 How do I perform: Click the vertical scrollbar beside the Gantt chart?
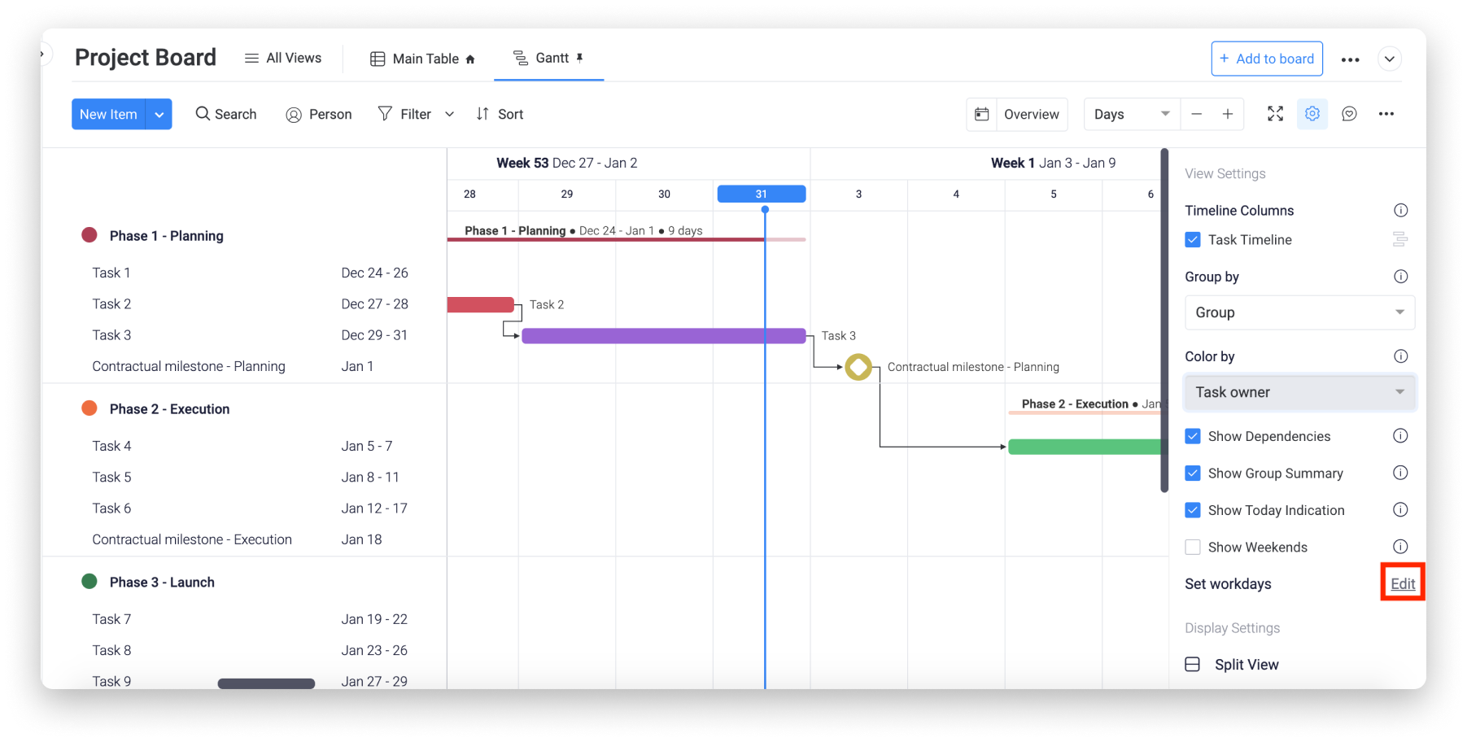point(1164,321)
